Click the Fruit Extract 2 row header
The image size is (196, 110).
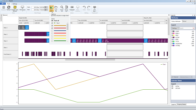click(9, 54)
